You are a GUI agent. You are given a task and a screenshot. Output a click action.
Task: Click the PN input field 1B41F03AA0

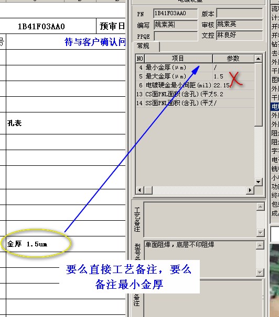pos(175,14)
